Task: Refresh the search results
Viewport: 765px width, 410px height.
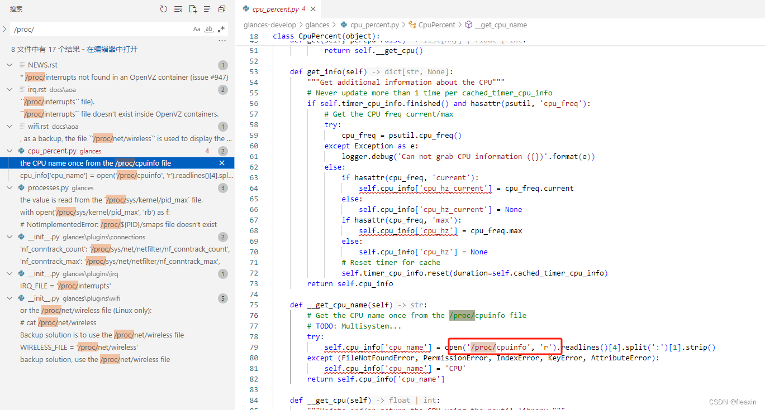Action: click(163, 8)
